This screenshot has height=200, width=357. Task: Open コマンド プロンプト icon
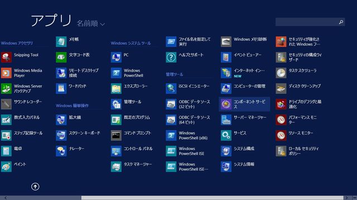pyautogui.click(x=116, y=136)
